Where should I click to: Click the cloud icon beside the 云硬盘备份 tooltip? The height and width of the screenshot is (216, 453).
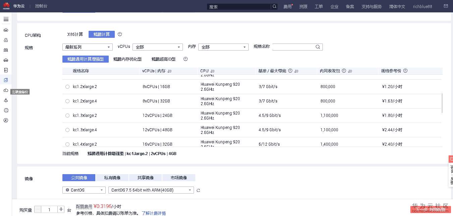(6, 90)
